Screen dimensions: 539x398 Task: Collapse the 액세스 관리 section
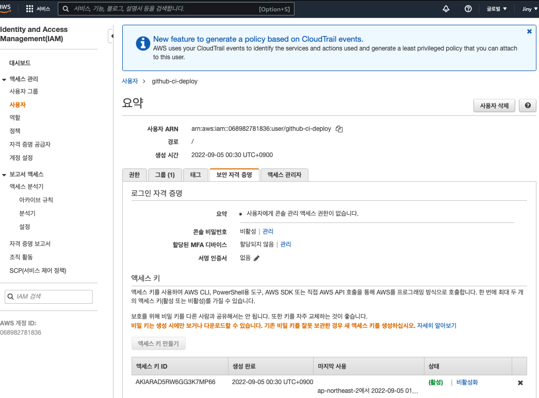[x=4, y=80]
